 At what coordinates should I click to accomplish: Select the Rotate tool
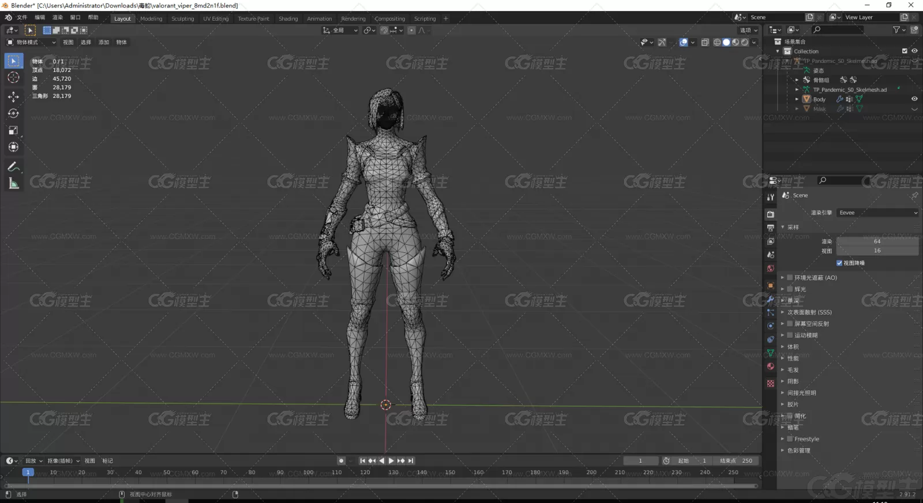click(x=13, y=114)
